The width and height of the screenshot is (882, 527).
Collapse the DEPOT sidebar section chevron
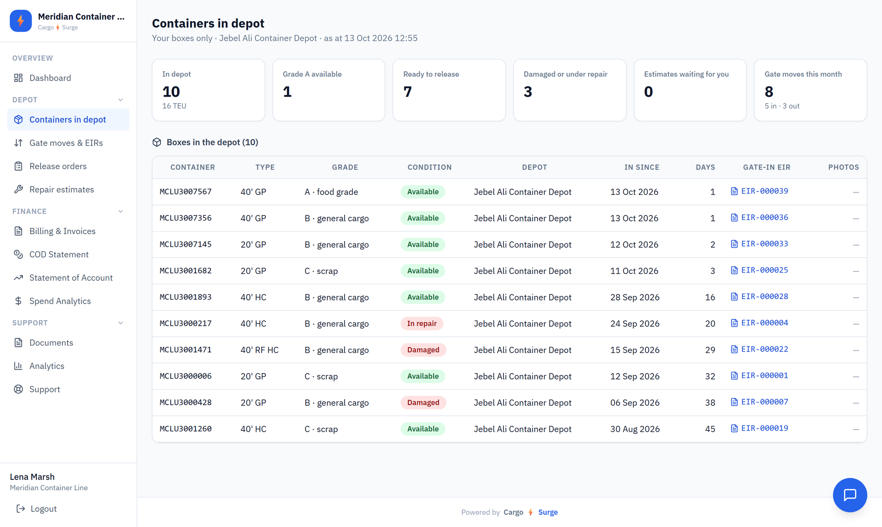tap(121, 100)
